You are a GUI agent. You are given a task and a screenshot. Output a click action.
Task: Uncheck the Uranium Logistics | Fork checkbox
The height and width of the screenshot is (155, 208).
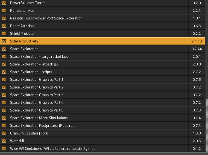click(4, 133)
